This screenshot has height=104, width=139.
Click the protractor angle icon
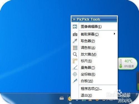click(x=75, y=68)
